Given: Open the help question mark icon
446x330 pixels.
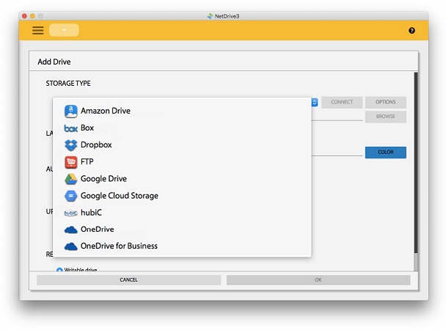Looking at the screenshot, I should (x=412, y=30).
